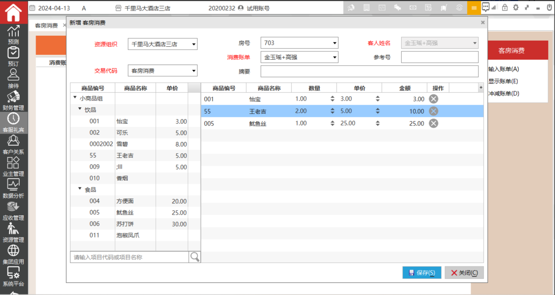Click the home icon in sidebar
Viewport: 555px width, 295px height.
pos(14,12)
